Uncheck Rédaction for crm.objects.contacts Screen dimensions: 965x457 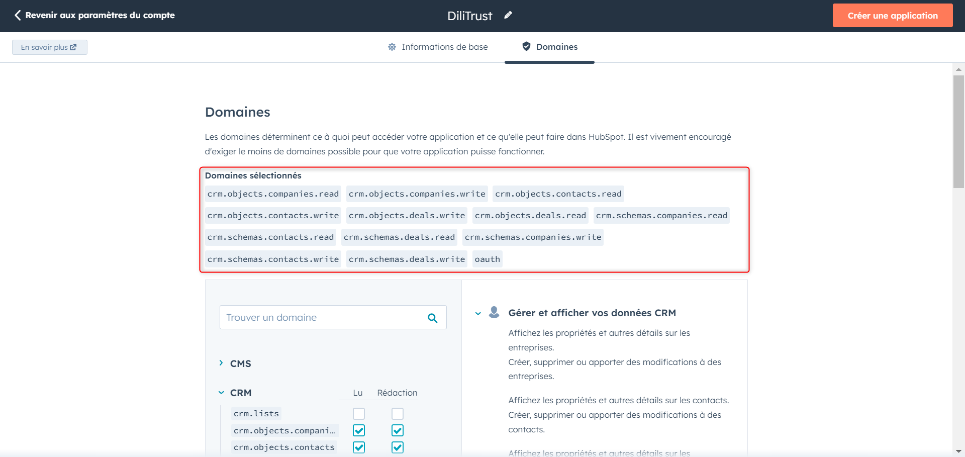coord(398,447)
